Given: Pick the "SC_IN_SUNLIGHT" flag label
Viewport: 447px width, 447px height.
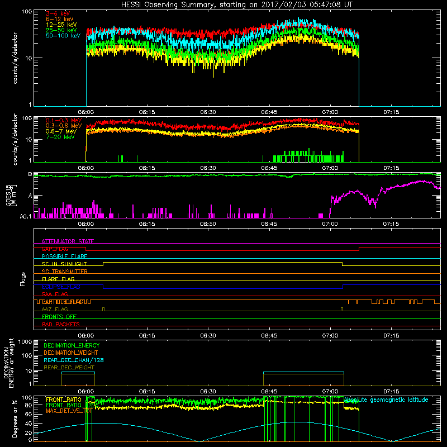Looking at the screenshot, I should 64,264.
